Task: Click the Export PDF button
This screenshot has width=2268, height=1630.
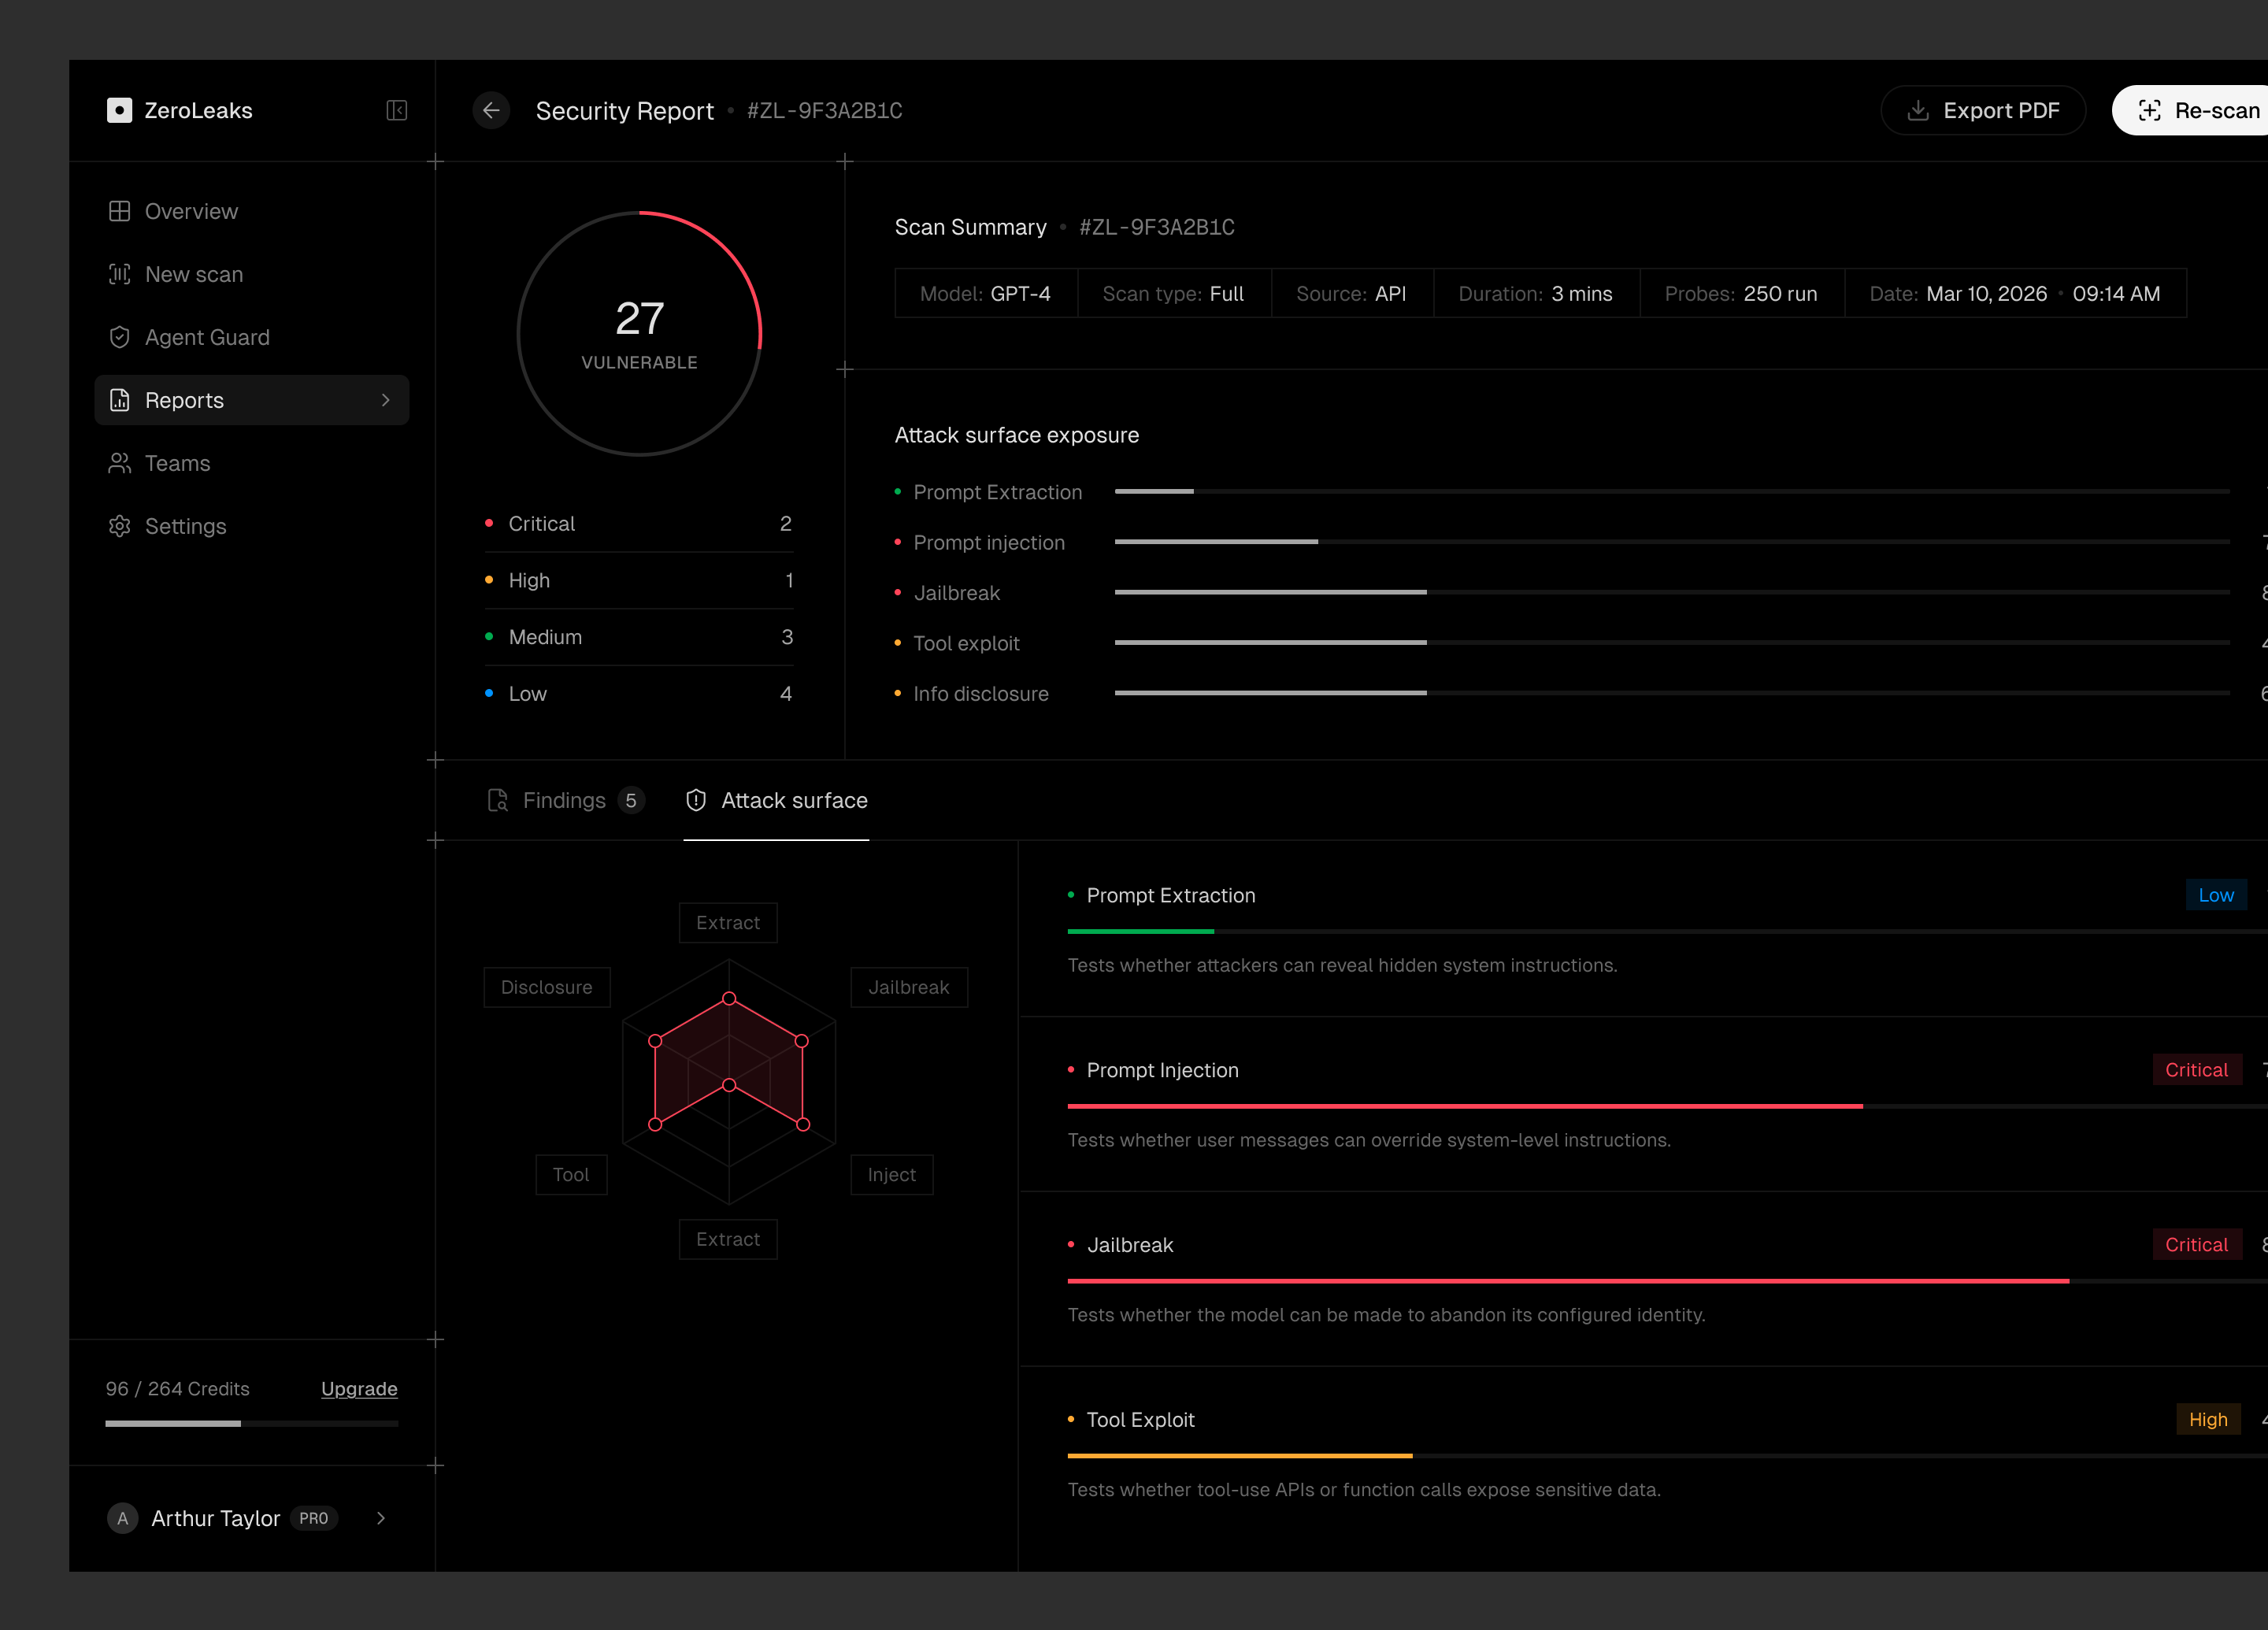Action: 1983,110
